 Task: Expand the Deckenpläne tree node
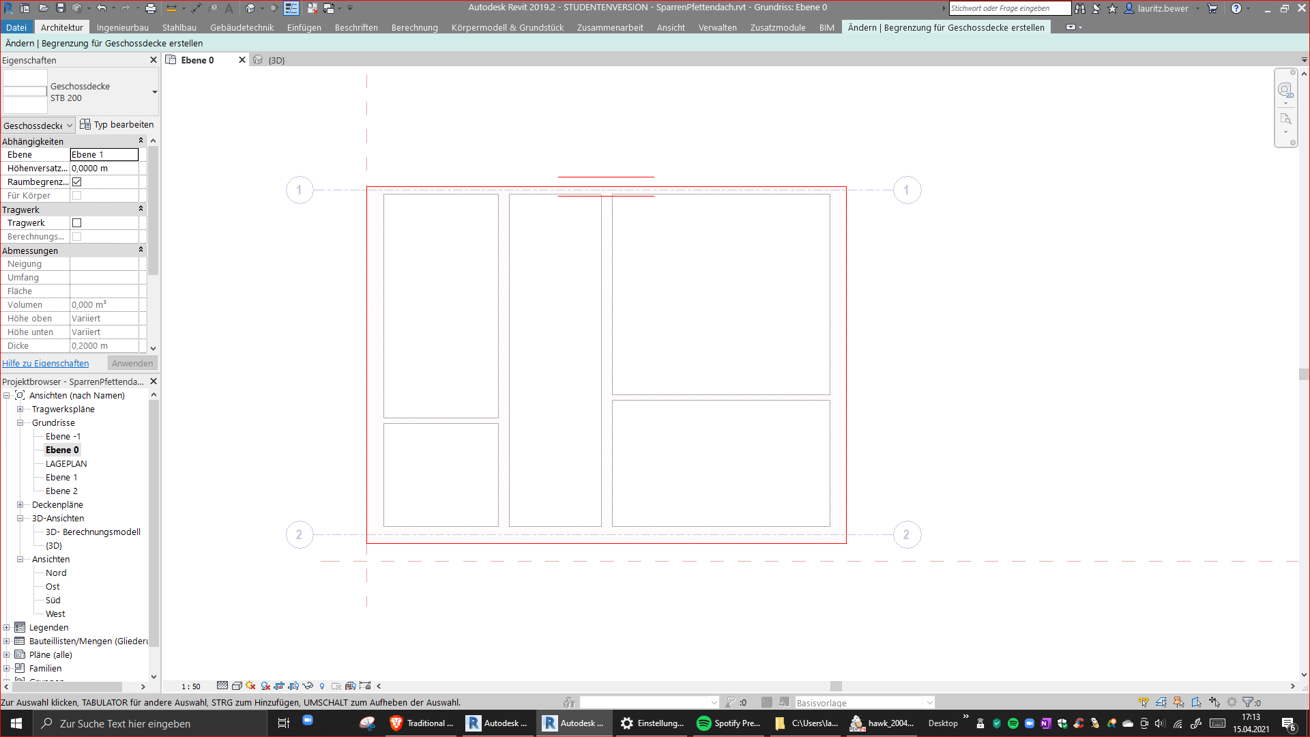(20, 505)
